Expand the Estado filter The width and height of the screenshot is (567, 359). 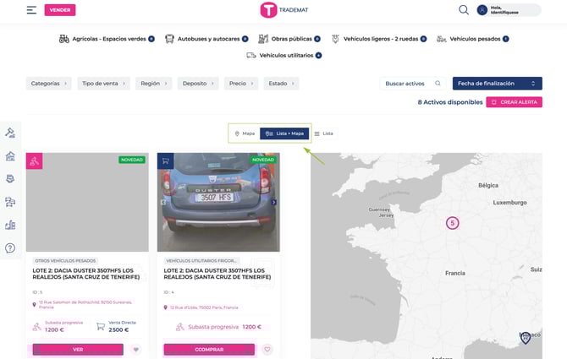click(x=281, y=84)
